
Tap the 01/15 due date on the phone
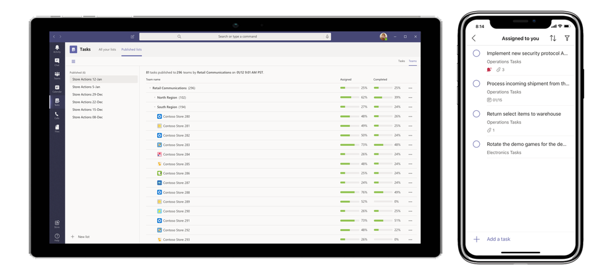495,100
